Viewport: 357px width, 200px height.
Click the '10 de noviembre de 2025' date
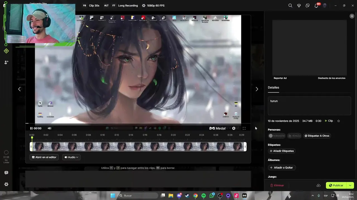[283, 121]
